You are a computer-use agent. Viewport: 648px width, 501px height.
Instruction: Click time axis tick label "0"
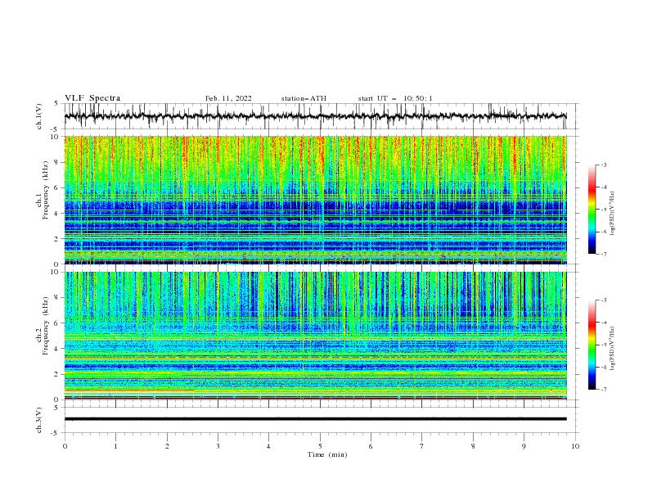65,446
